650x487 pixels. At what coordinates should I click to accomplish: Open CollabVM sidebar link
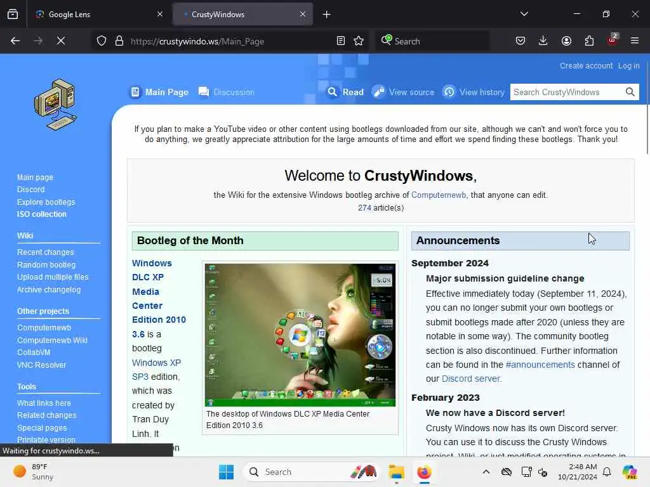coord(34,353)
